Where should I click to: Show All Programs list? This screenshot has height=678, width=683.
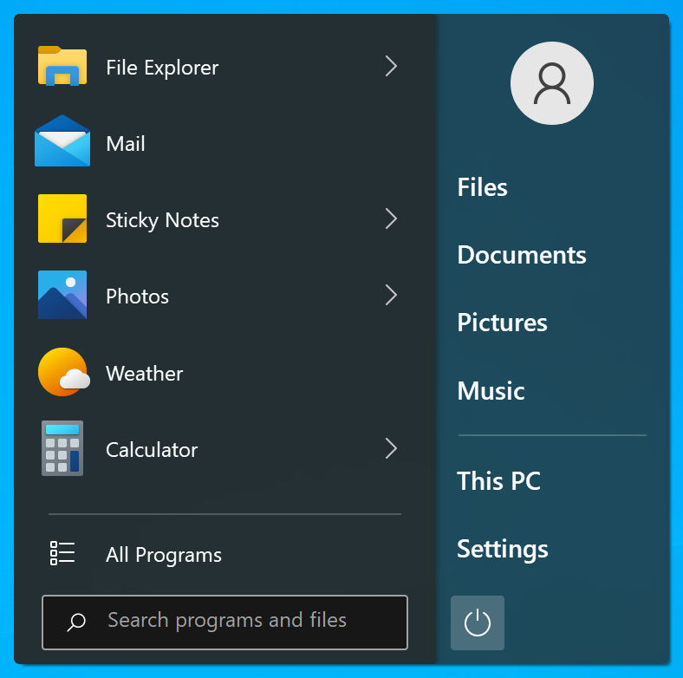(x=163, y=555)
